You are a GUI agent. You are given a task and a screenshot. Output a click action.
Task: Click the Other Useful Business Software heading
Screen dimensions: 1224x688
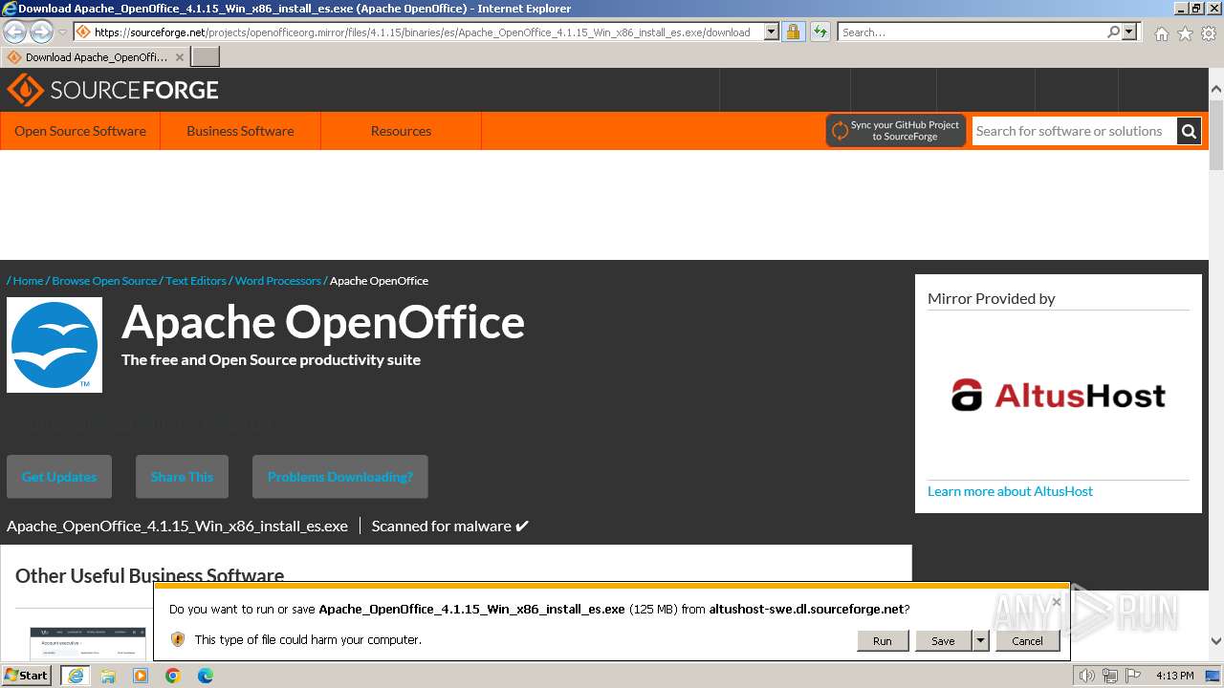tap(149, 575)
